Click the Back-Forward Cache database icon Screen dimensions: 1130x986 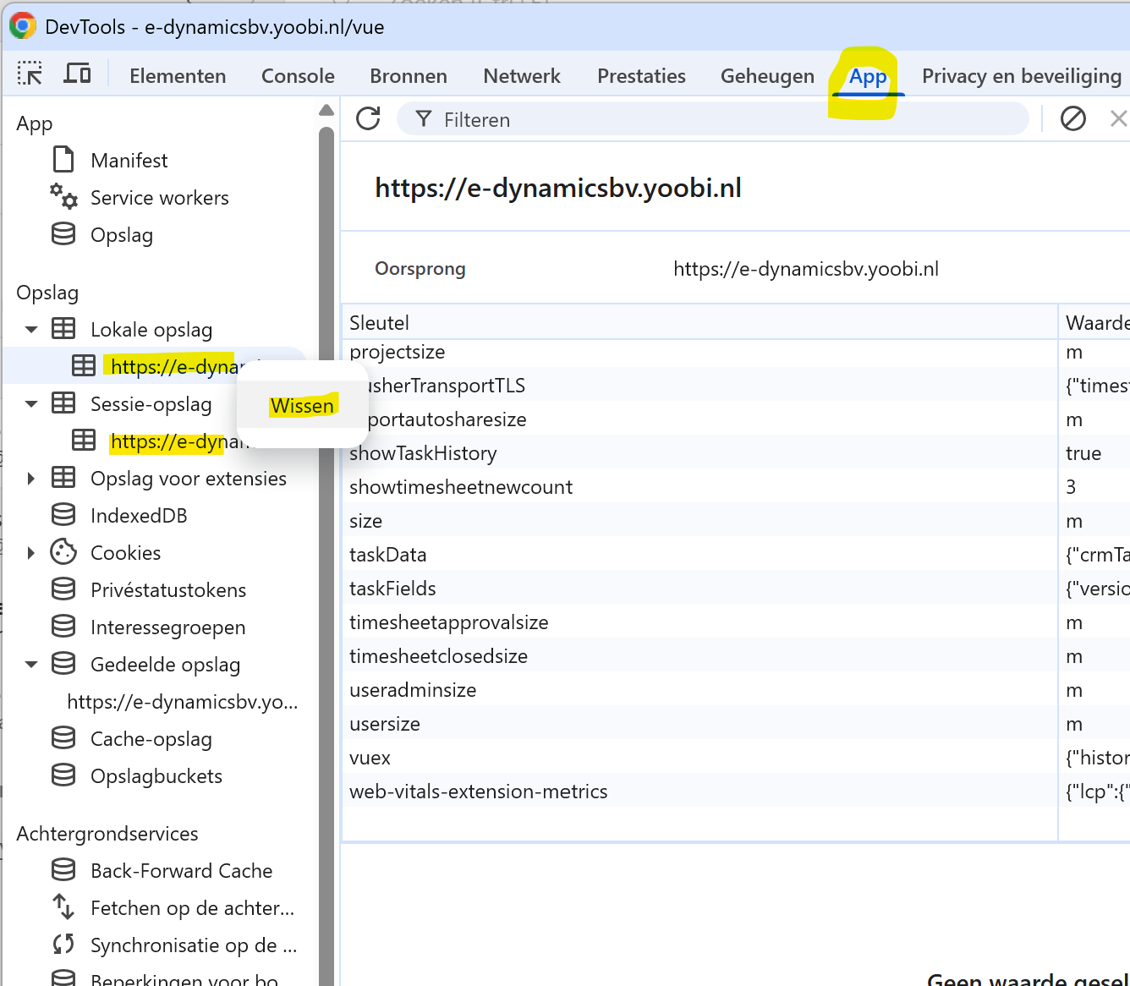[63, 870]
